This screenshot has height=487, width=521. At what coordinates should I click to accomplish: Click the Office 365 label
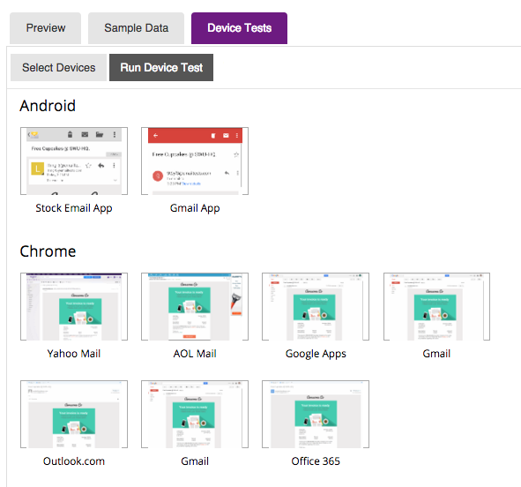316,461
